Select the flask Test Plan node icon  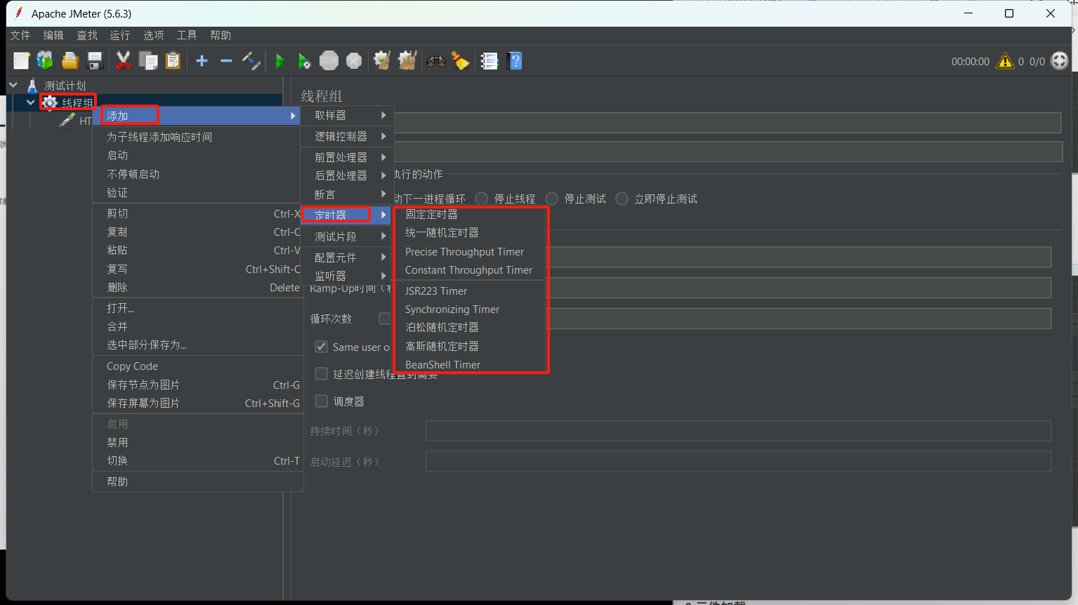click(x=32, y=86)
